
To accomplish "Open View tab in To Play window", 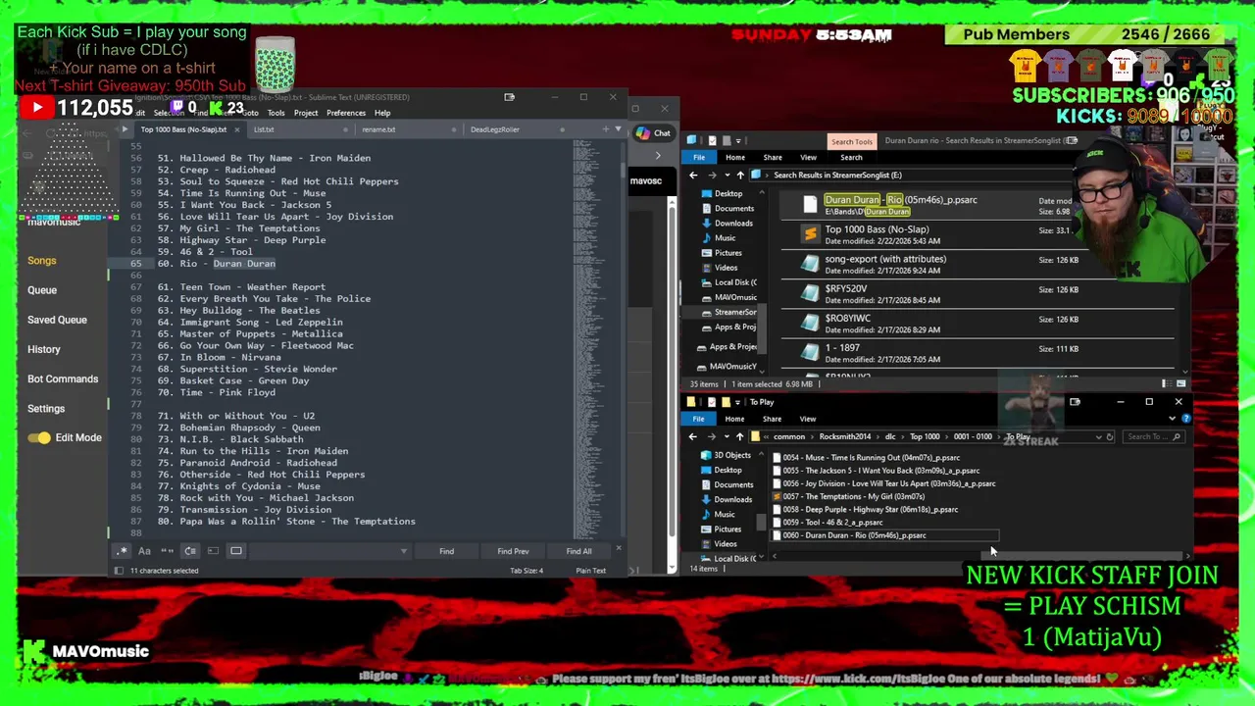I will pos(808,419).
